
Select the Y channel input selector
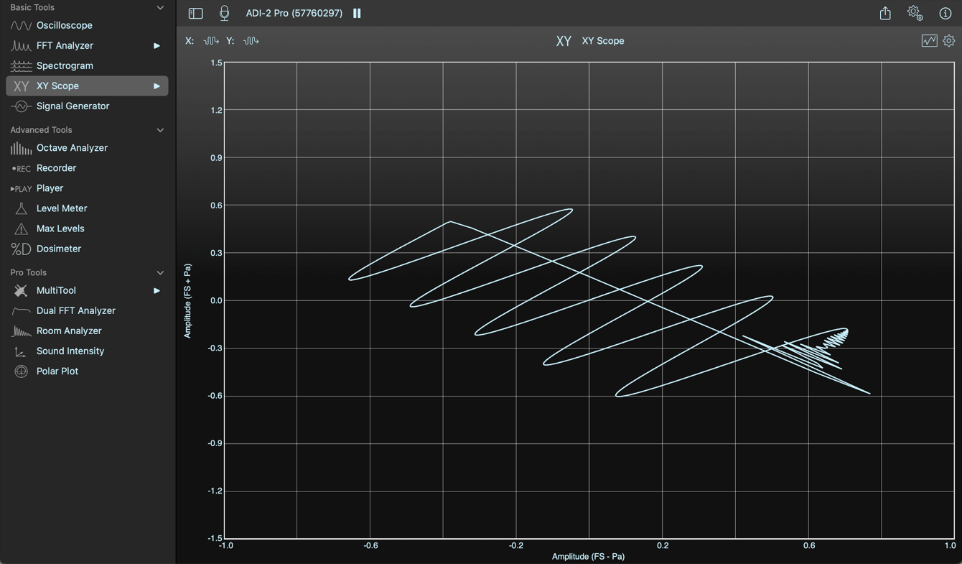251,41
